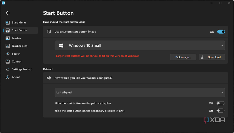Open the Start Menu settings page
Image resolution: width=234 pixels, height=133 pixels.
(x=21, y=22)
